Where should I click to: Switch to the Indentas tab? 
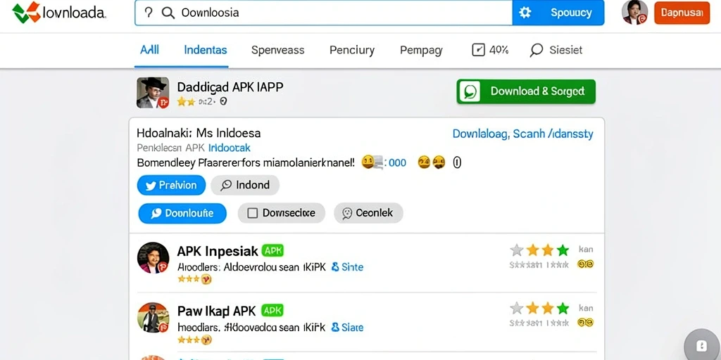point(205,50)
